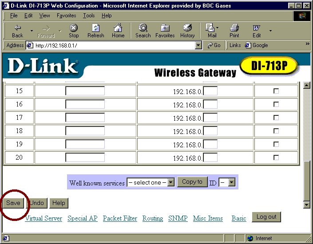313x244 pixels.
Task: Click the server IP field for row 15
Action: pyautogui.click(x=210, y=91)
